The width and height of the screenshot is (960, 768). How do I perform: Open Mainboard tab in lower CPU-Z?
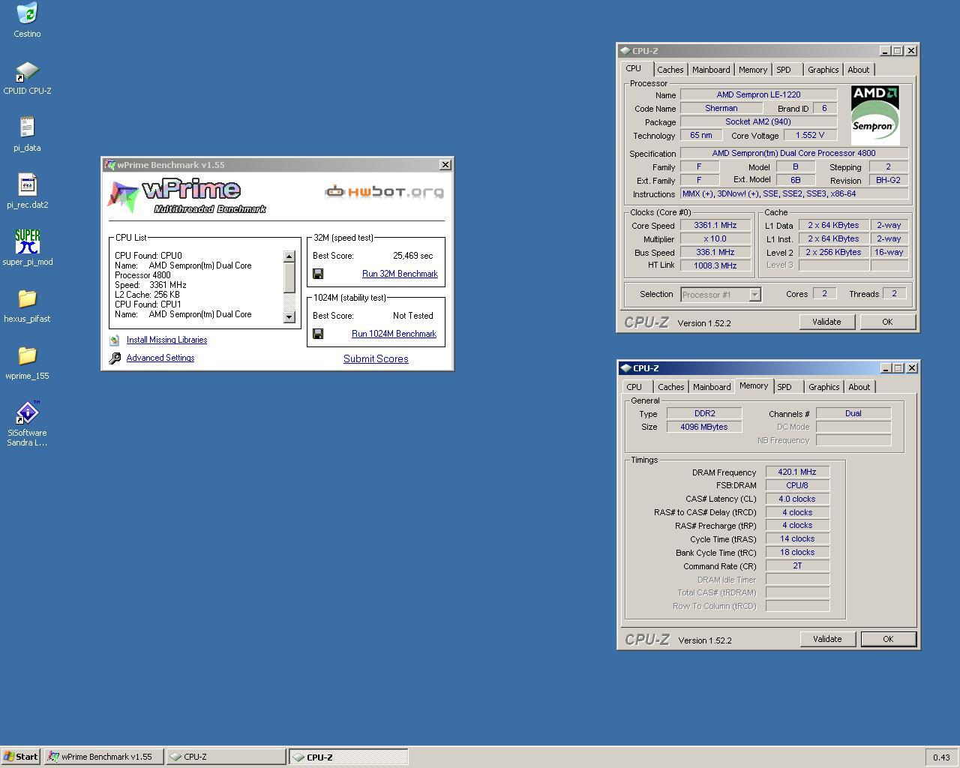712,387
